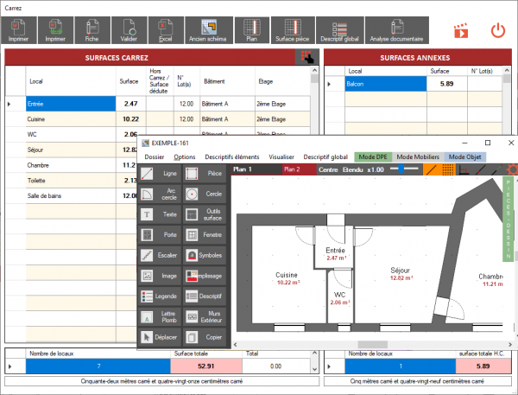
Task: Toggle Mode DPE
Action: [x=374, y=157]
